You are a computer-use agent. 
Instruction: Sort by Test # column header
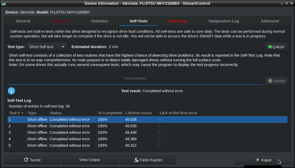tap(17, 113)
